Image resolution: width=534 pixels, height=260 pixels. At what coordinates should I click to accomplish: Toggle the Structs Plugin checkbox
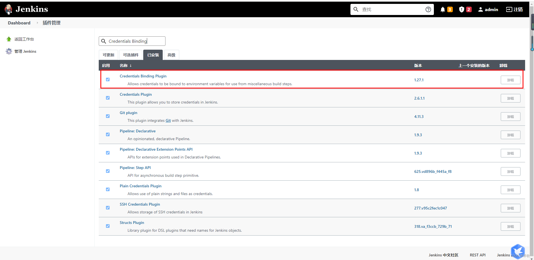(x=108, y=226)
